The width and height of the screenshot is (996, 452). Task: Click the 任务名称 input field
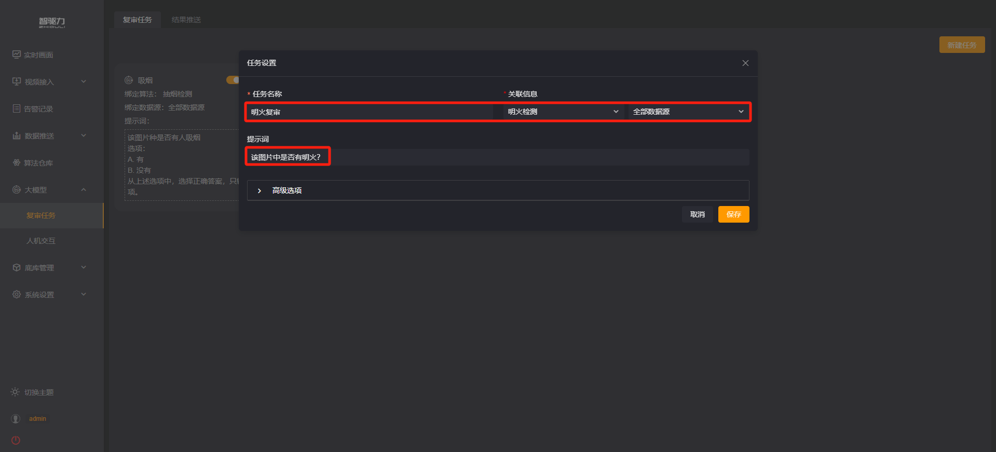370,112
